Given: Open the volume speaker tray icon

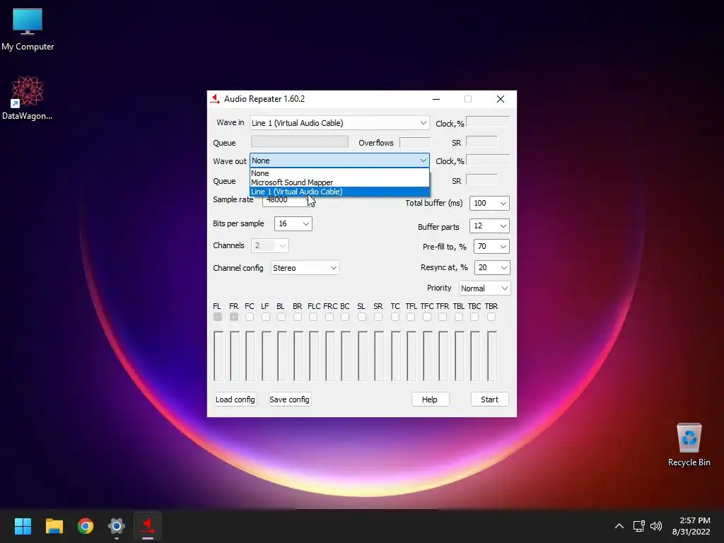Looking at the screenshot, I should pyautogui.click(x=655, y=526).
